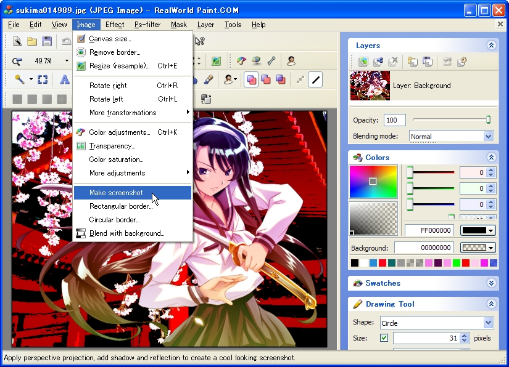Select the Text tool letter A
509x367 pixels.
(x=65, y=79)
